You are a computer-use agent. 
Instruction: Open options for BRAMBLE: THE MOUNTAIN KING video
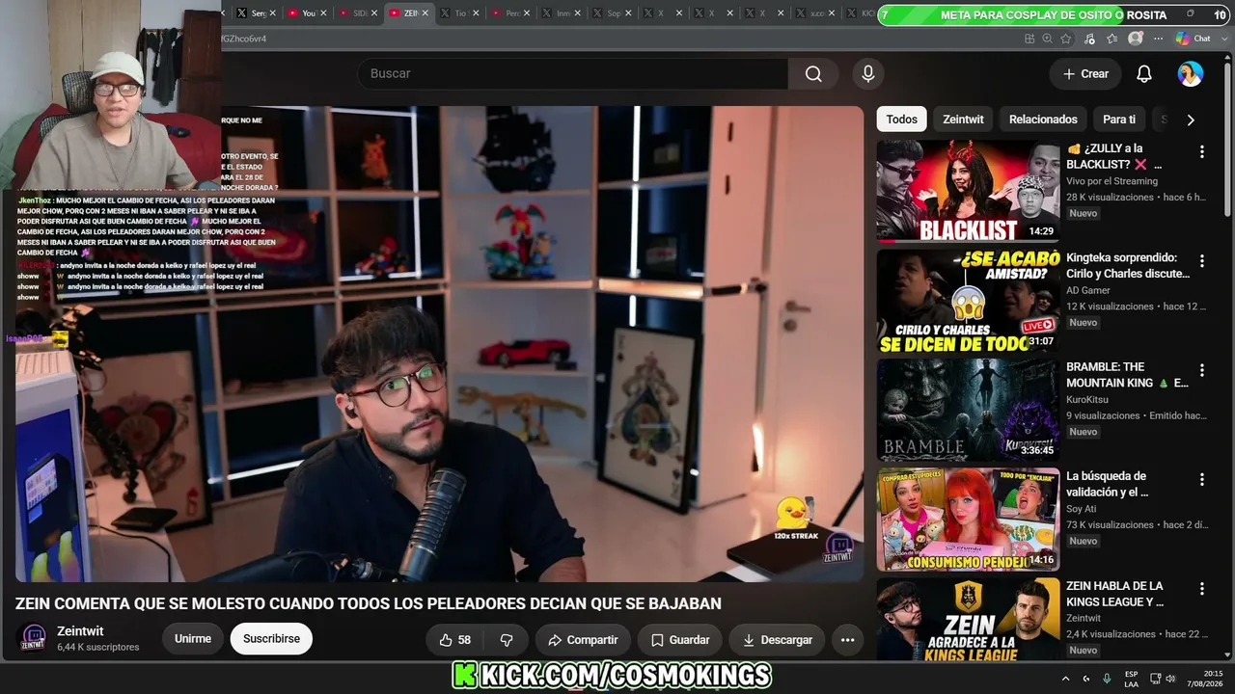point(1202,370)
